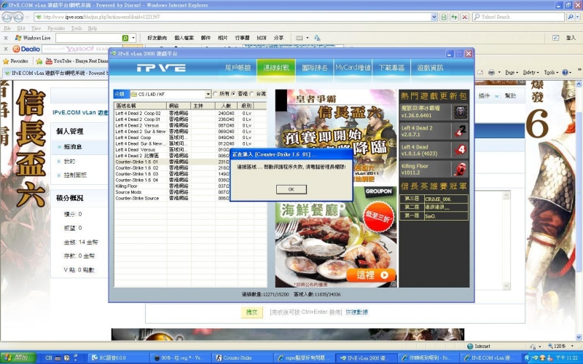Open the search provider dropdown arrow
The image size is (583, 364).
(x=577, y=17)
